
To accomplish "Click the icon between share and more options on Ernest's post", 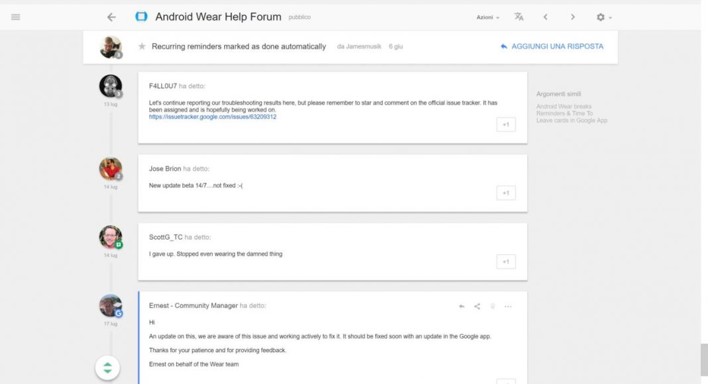I will coord(493,307).
